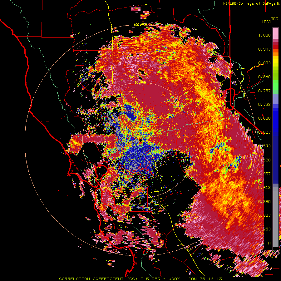Click the 0.307 color scale value
This screenshot has width=281, height=281.
(x=264, y=215)
